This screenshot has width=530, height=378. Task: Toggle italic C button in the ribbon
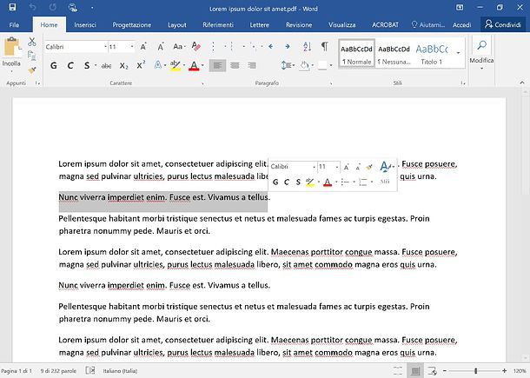[70, 65]
